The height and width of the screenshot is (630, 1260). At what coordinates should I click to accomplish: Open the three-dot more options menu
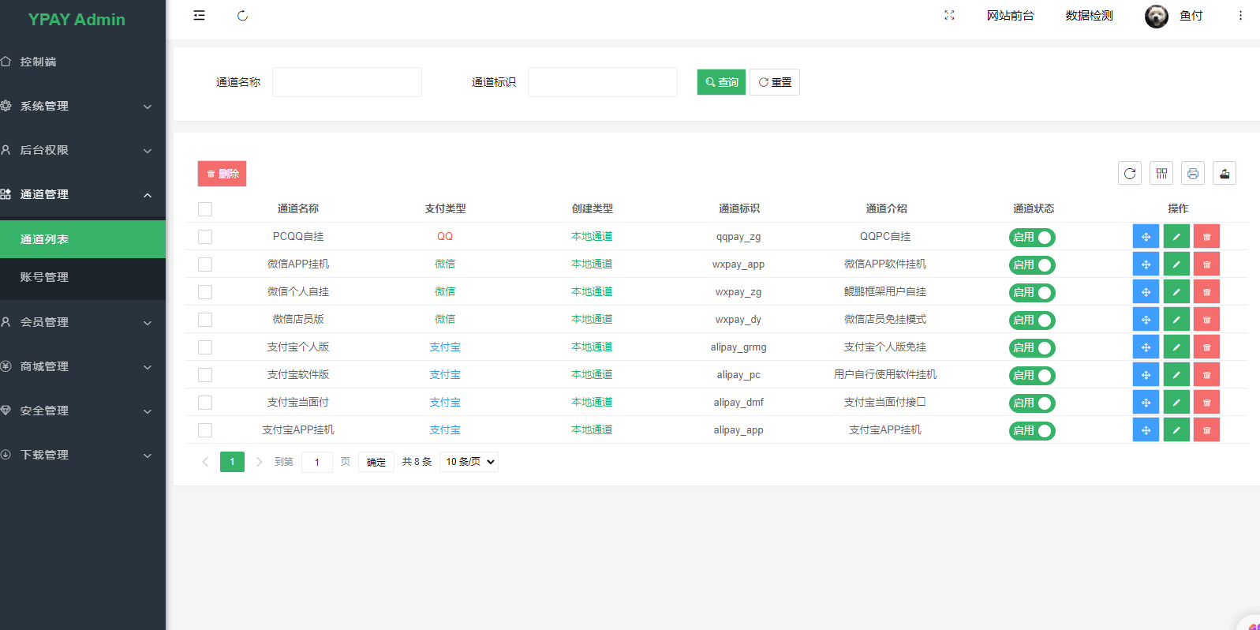coord(1240,16)
